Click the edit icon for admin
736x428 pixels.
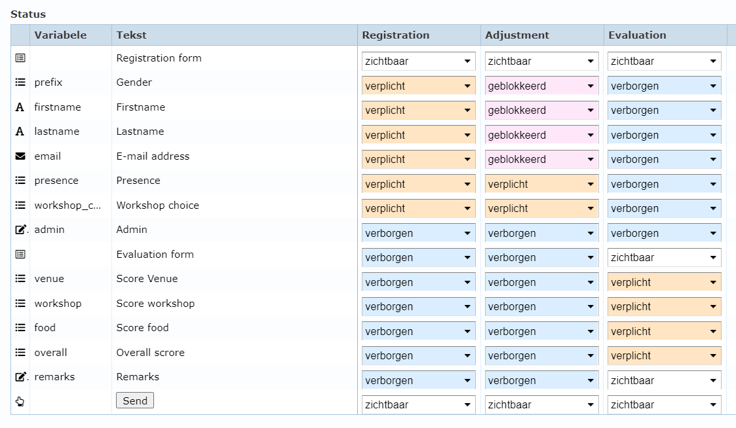click(21, 230)
